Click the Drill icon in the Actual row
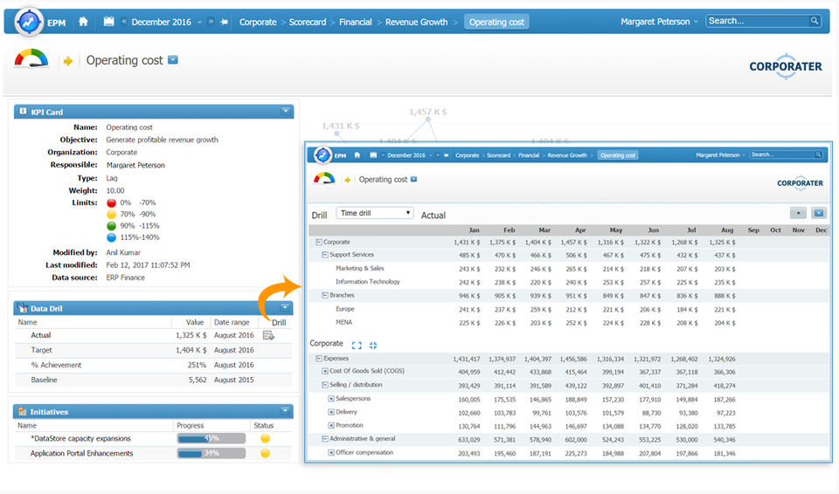 click(269, 336)
